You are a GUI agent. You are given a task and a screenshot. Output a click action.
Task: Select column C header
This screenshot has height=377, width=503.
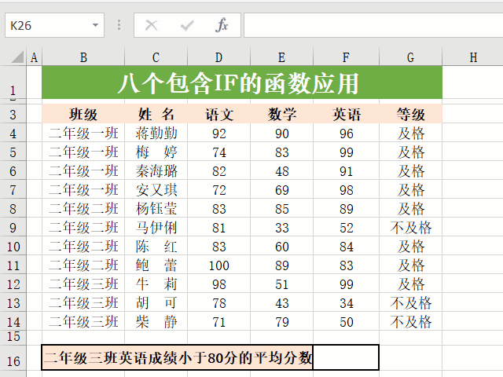(156, 57)
